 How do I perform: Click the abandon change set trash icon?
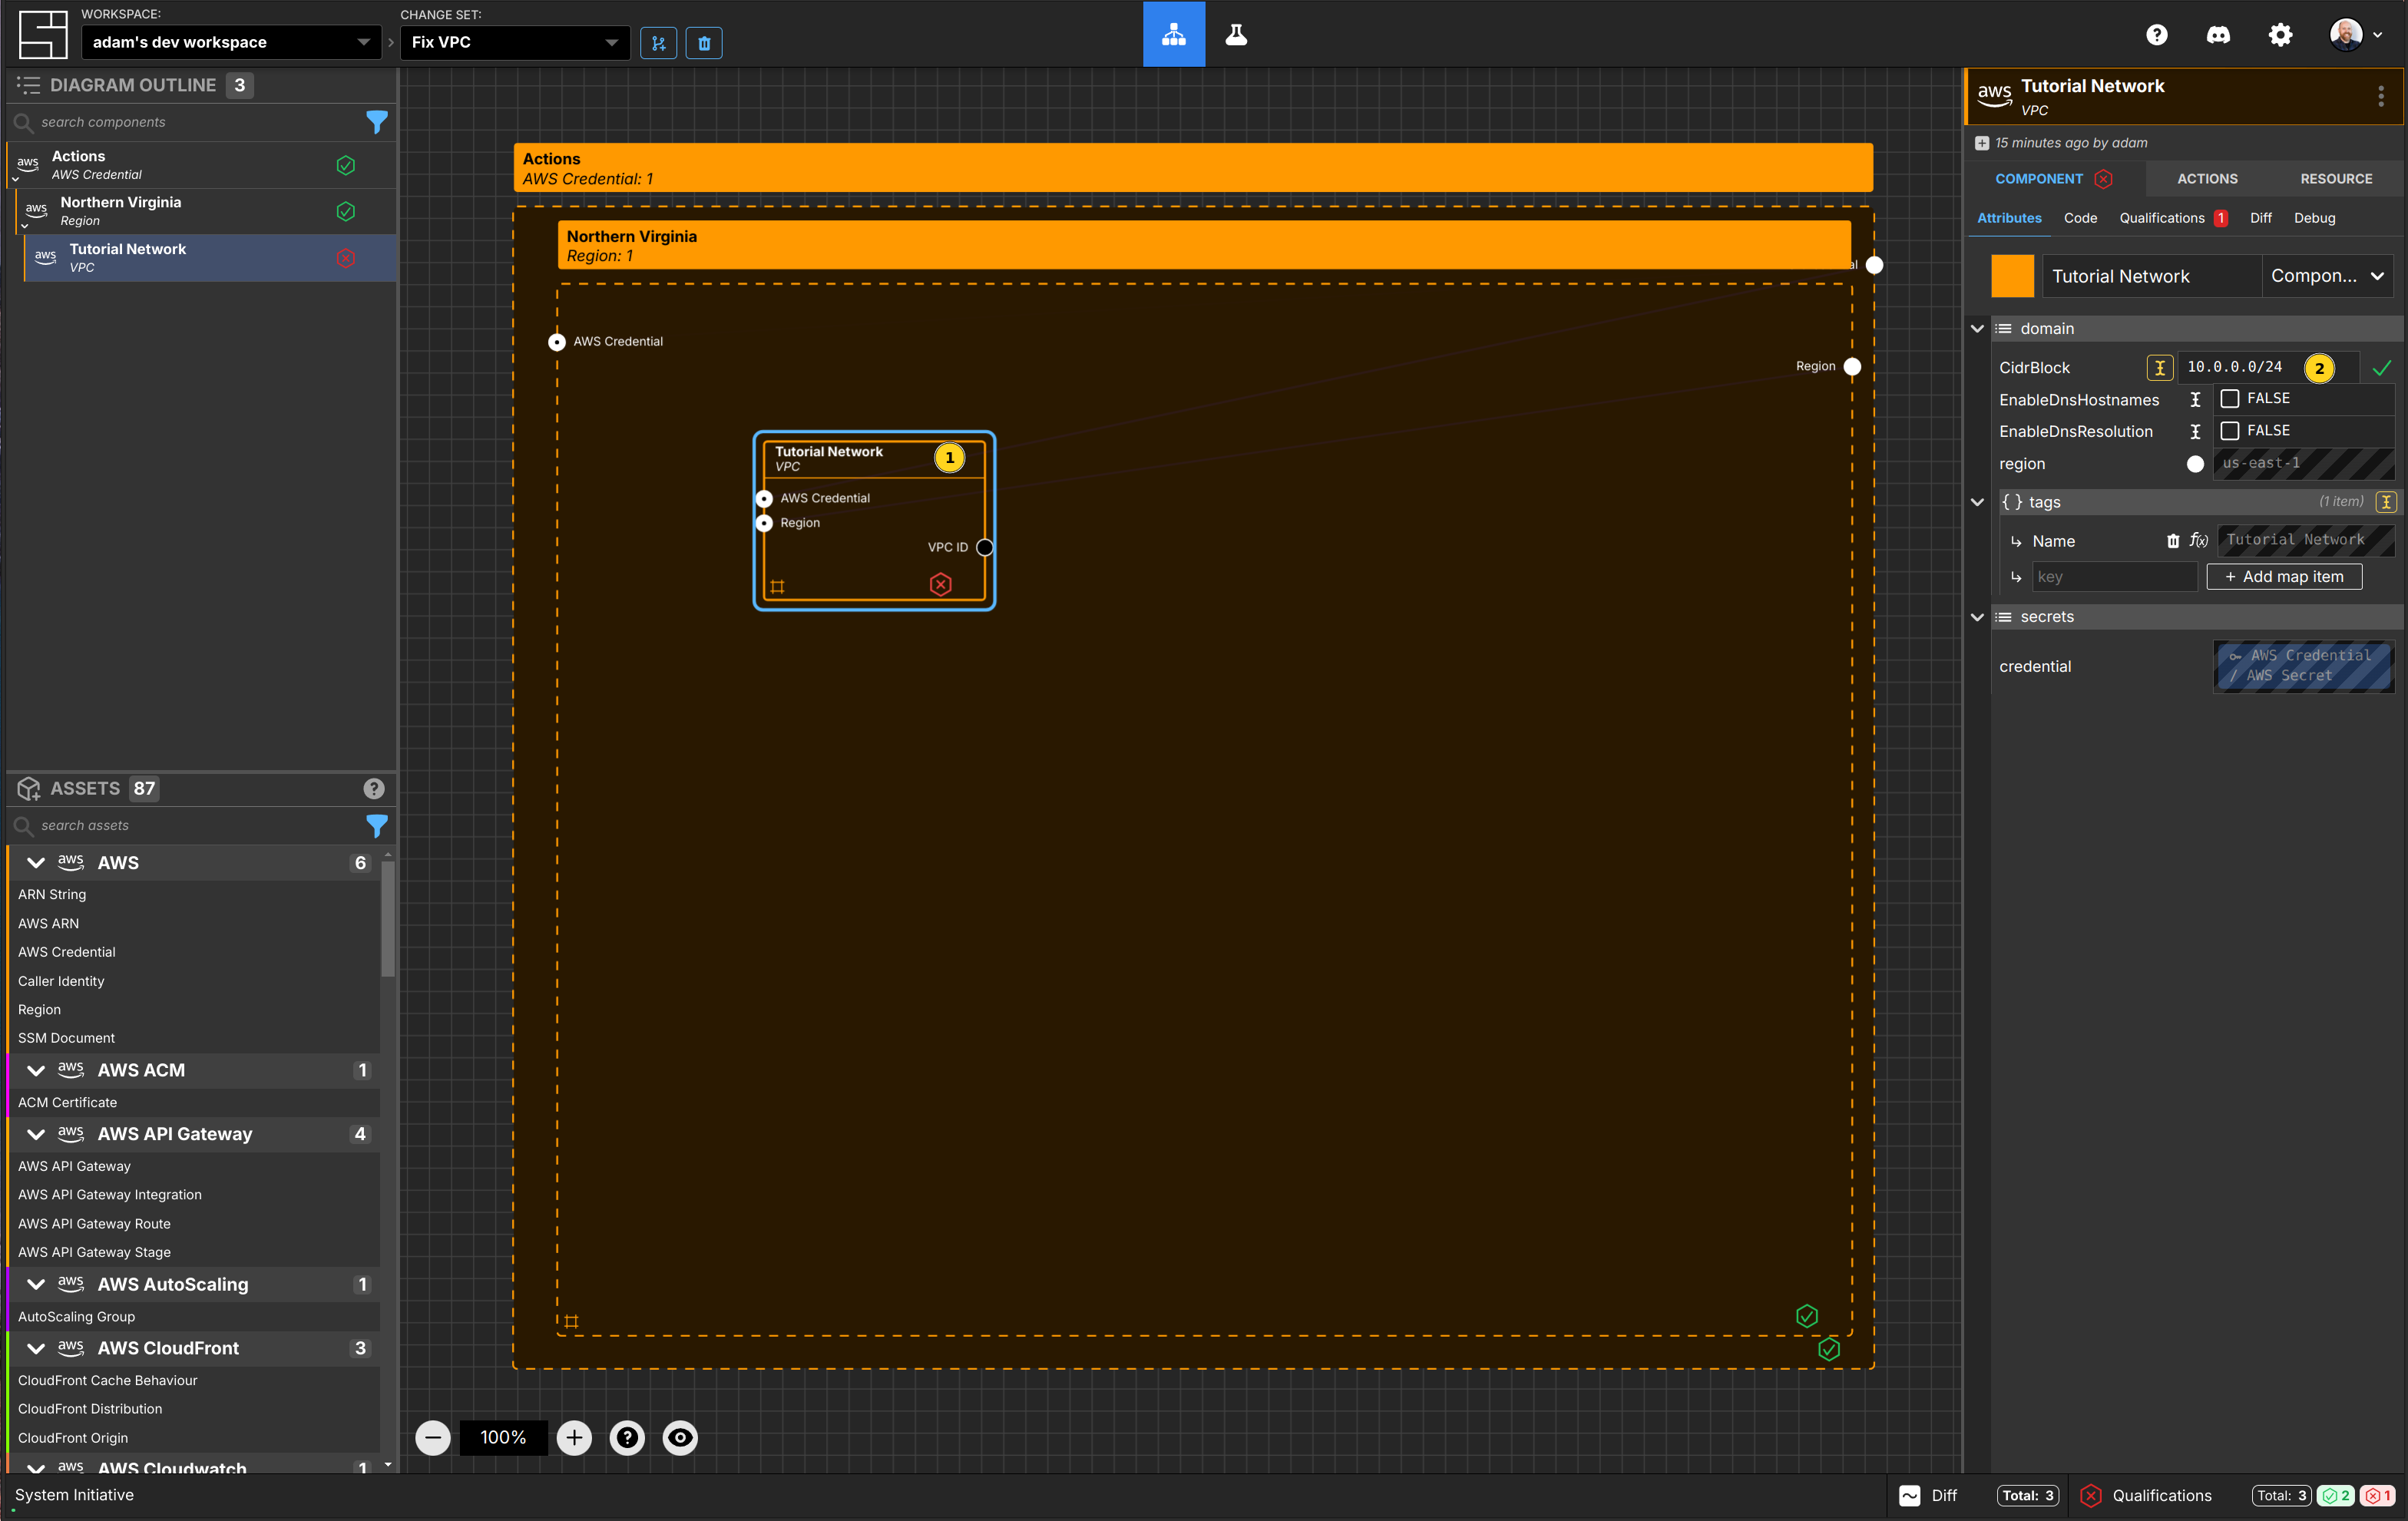click(704, 43)
